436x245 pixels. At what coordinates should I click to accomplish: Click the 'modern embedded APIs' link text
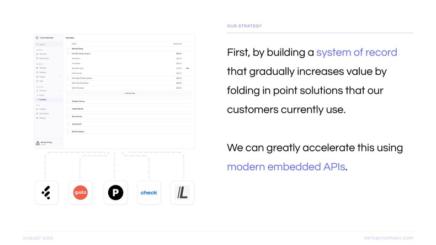(286, 167)
